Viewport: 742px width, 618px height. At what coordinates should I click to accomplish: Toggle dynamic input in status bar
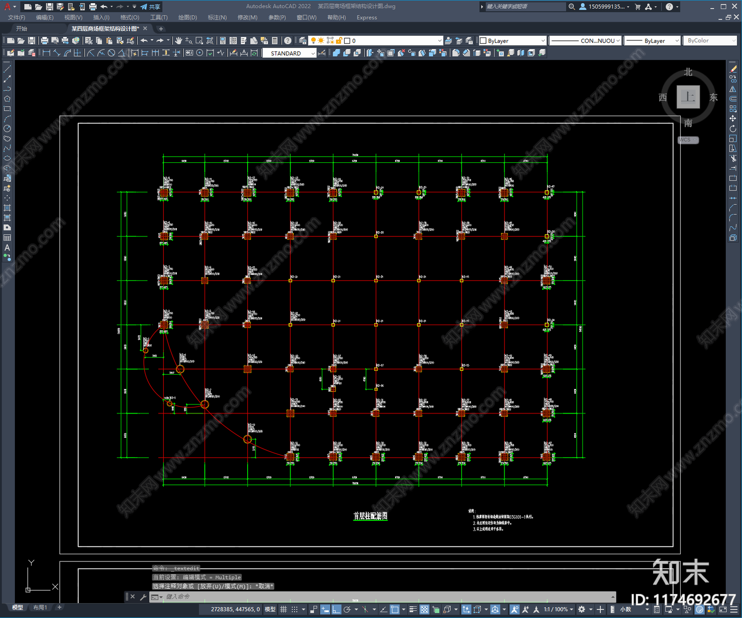pyautogui.click(x=325, y=609)
